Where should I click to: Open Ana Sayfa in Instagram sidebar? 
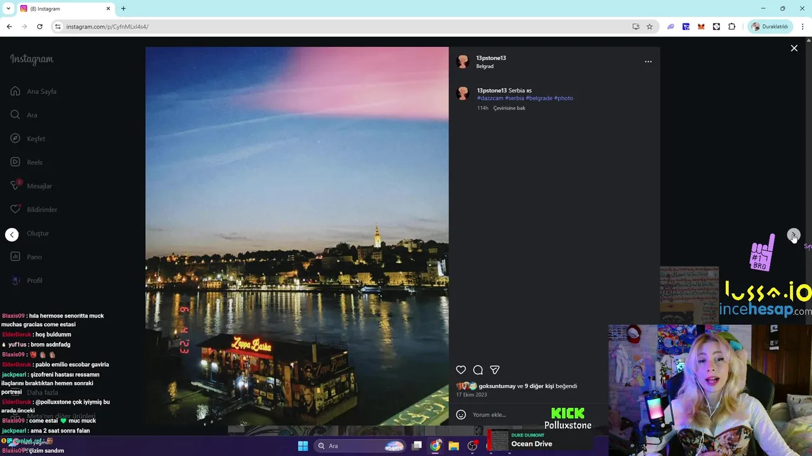click(x=34, y=91)
